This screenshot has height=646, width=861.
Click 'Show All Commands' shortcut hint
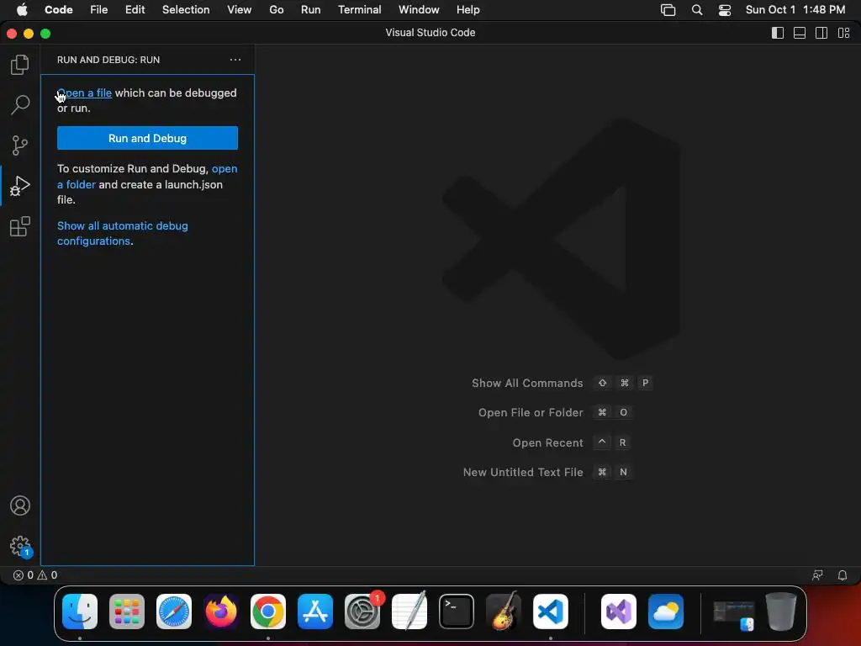pyautogui.click(x=562, y=383)
